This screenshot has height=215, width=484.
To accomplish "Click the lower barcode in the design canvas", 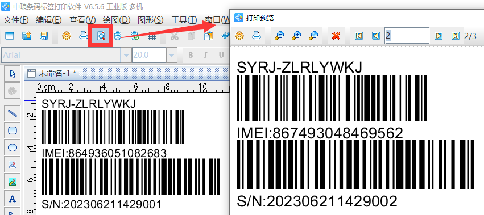I will click(x=131, y=177).
